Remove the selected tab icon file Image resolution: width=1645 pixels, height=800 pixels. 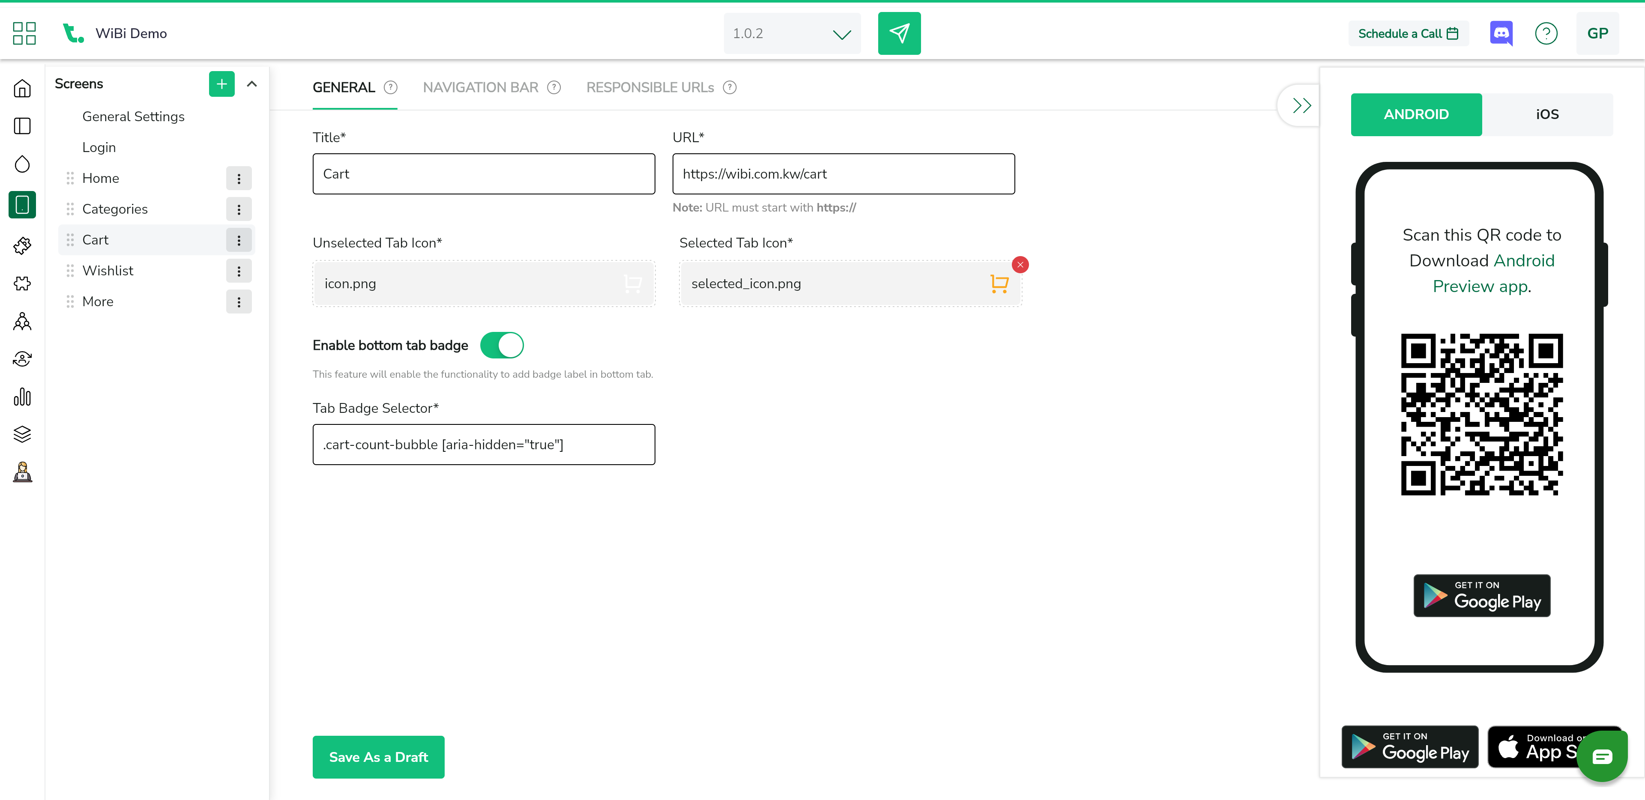(x=1020, y=264)
